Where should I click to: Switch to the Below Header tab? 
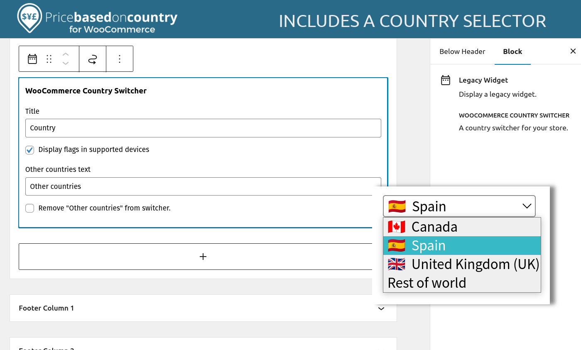click(462, 51)
